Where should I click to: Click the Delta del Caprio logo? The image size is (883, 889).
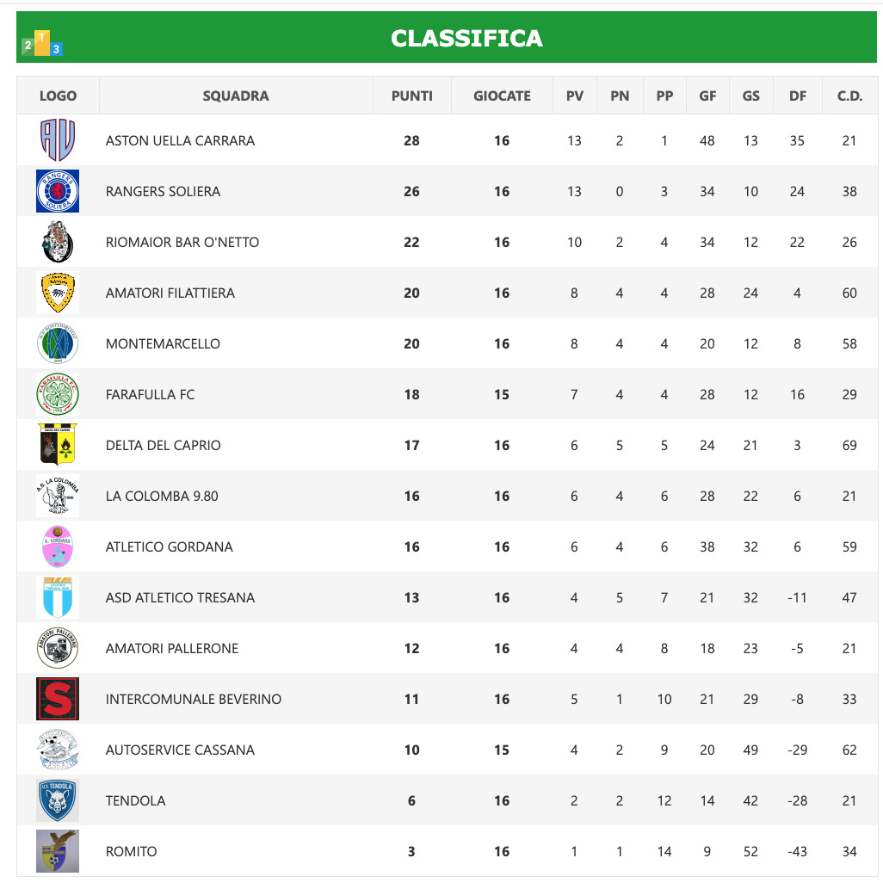[58, 445]
